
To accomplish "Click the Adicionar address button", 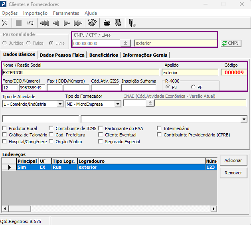I will (x=233, y=160).
